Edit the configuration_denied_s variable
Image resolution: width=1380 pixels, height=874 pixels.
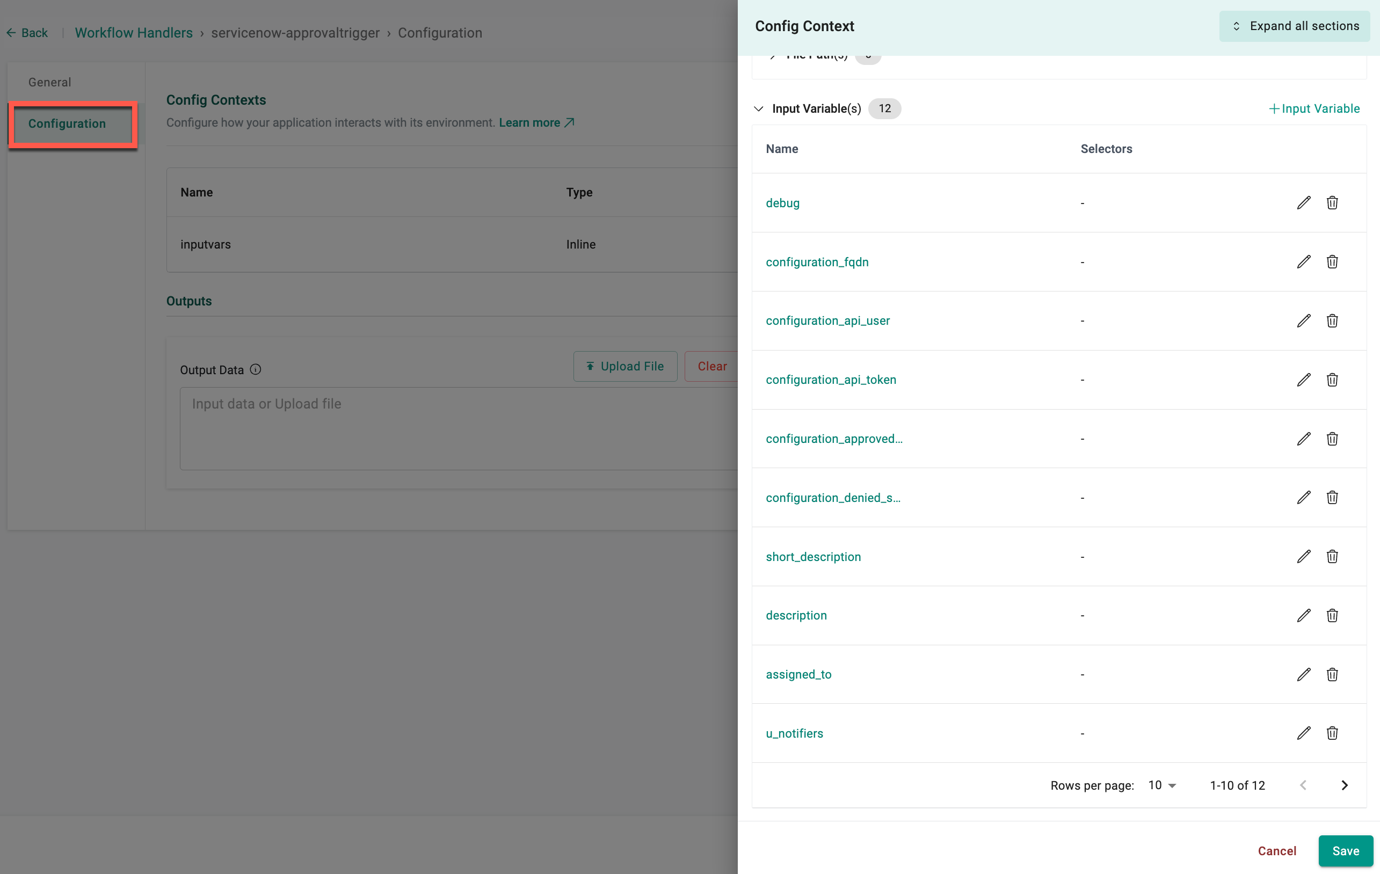(1303, 498)
